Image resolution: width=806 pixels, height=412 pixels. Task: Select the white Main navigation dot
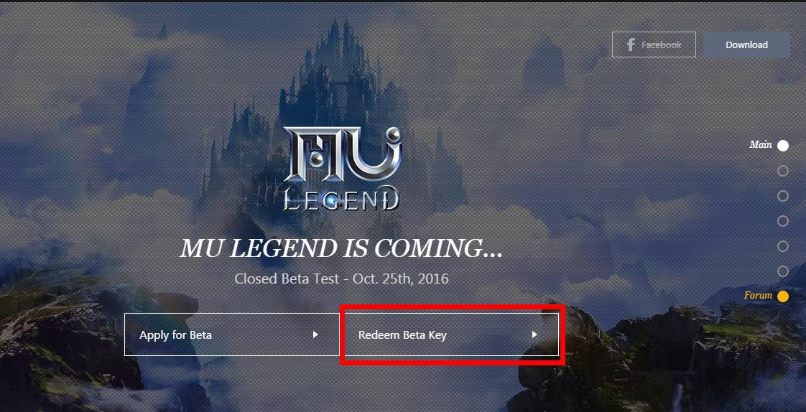pos(783,146)
